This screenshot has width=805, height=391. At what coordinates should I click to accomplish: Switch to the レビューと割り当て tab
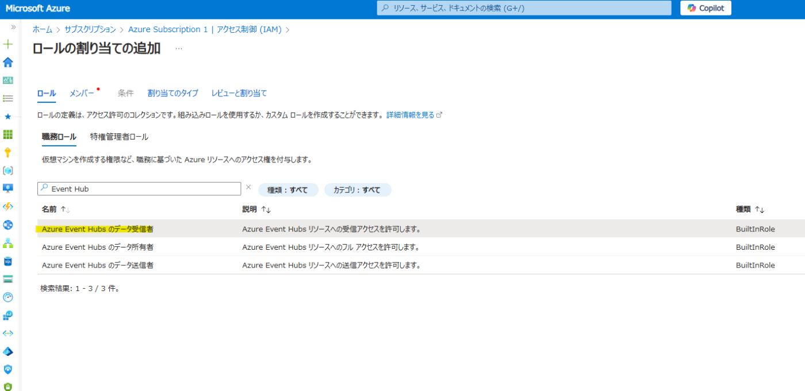pos(239,93)
